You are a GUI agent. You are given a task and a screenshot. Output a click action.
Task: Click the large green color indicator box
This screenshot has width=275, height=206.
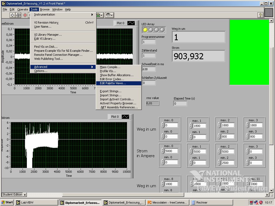pyautogui.click(x=249, y=52)
